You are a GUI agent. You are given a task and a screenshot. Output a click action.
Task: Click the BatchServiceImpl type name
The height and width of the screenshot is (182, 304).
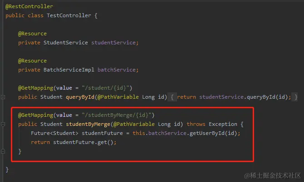click(69, 70)
